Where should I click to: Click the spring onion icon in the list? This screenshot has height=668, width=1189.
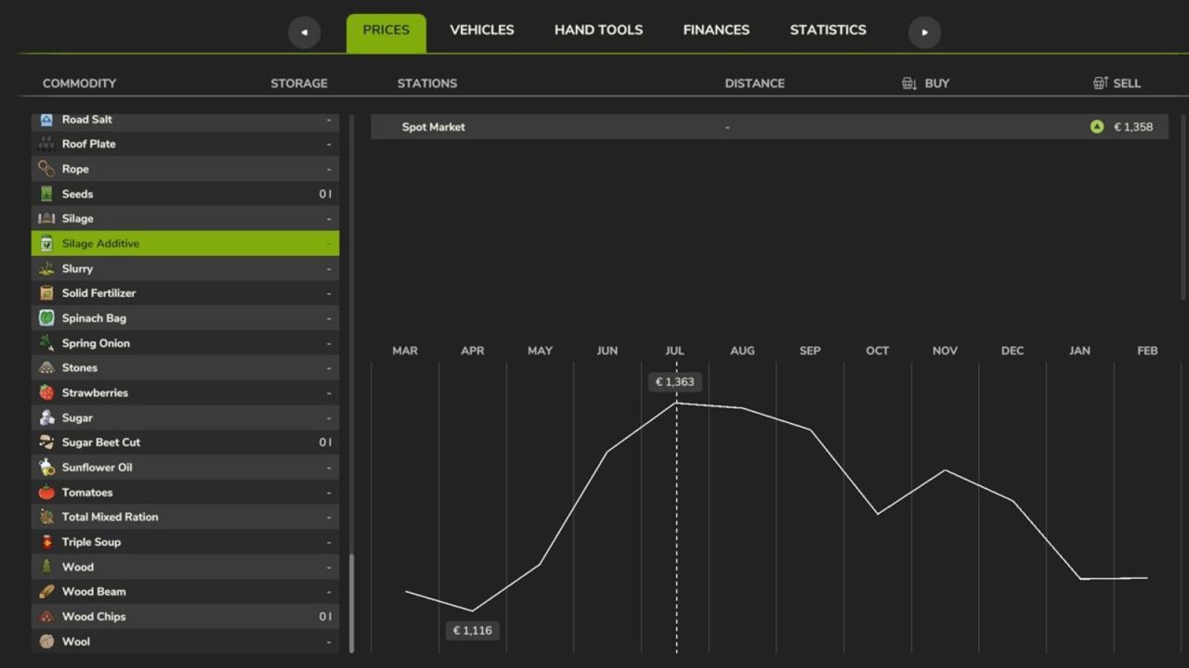46,342
